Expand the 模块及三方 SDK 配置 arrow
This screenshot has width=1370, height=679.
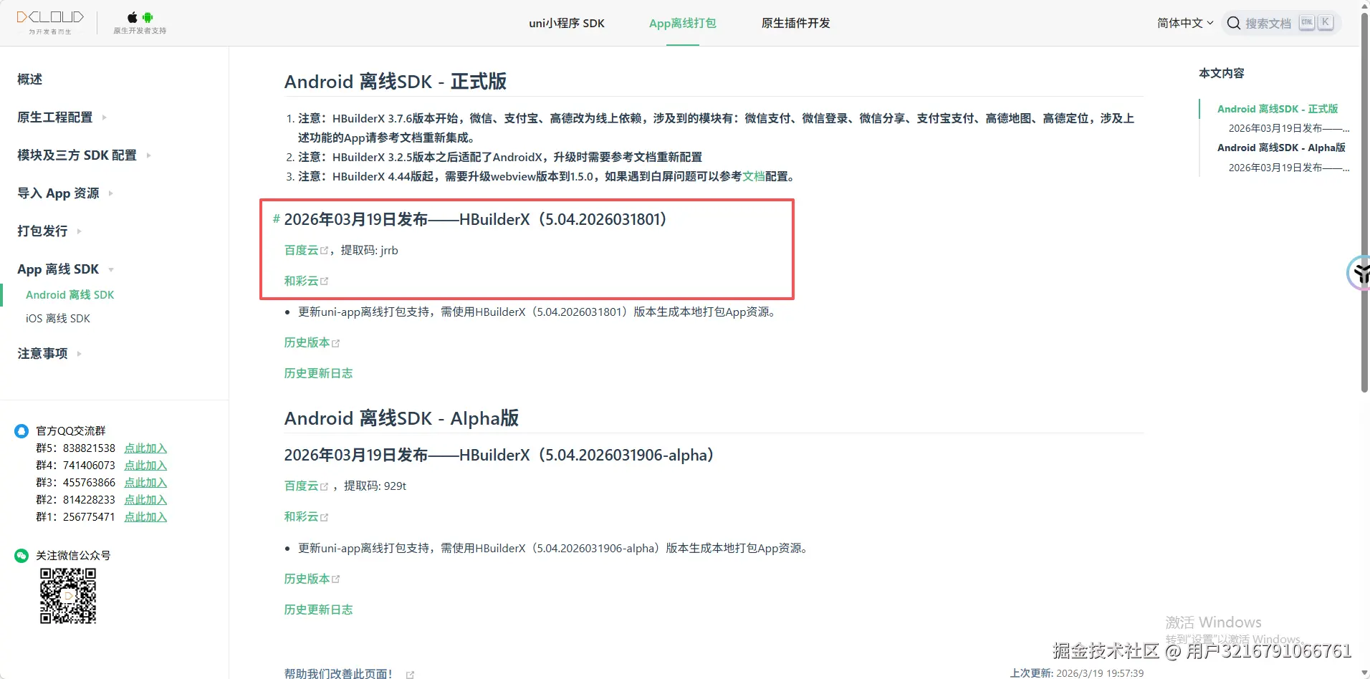(x=148, y=155)
